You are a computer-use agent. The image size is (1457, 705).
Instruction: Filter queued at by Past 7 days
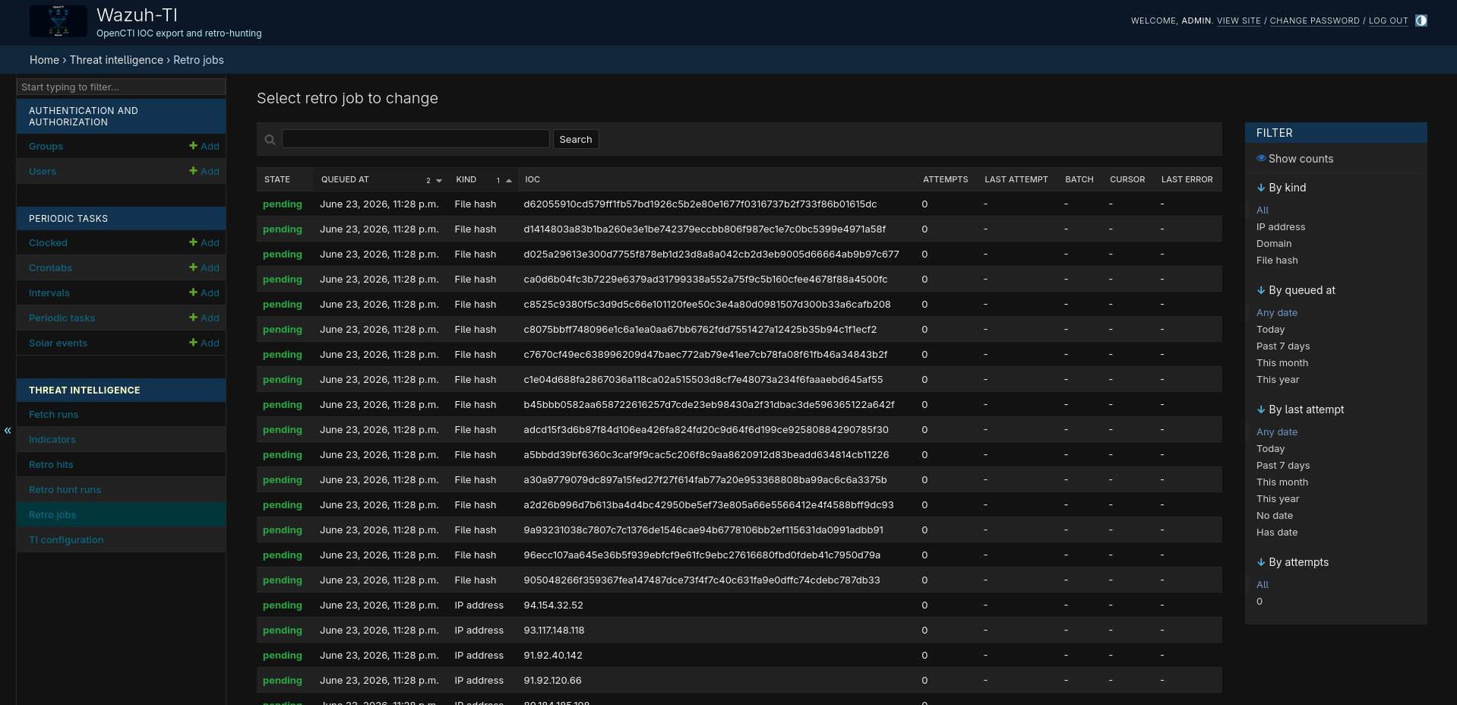[1283, 346]
